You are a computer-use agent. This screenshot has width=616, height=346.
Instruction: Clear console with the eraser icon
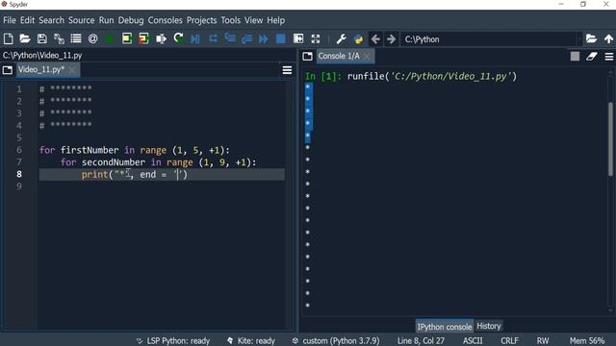(592, 57)
